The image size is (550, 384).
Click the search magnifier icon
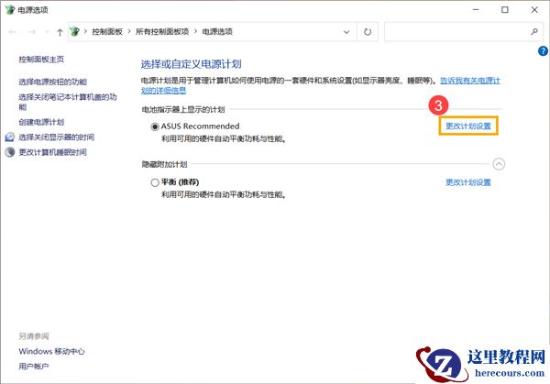534,31
